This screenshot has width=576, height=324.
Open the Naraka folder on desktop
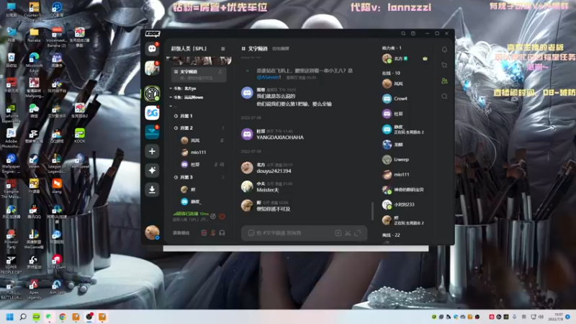click(x=34, y=35)
